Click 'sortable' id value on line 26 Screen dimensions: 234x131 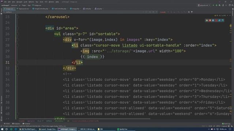click(x=107, y=34)
